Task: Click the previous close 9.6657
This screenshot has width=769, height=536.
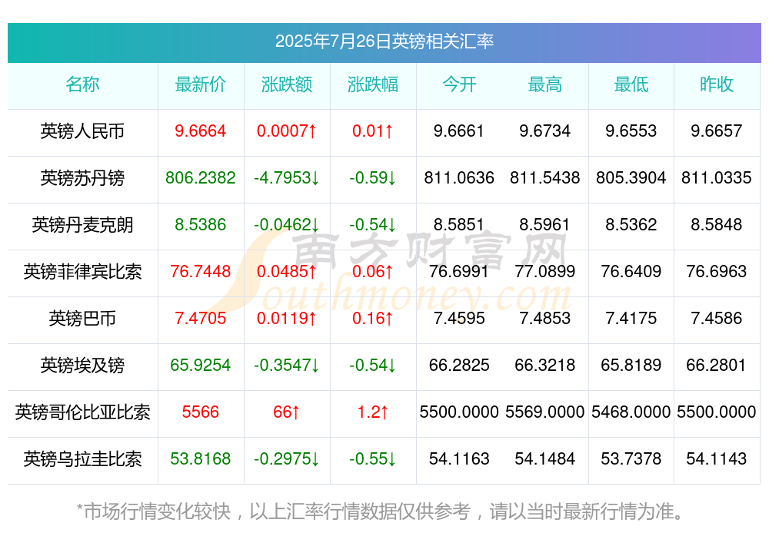Action: pos(717,131)
